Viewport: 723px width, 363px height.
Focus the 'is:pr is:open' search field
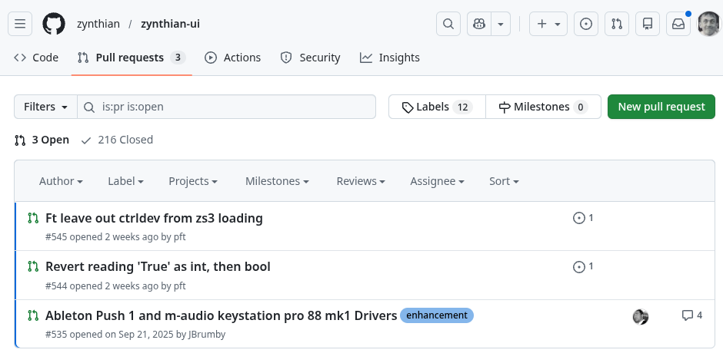(231, 107)
